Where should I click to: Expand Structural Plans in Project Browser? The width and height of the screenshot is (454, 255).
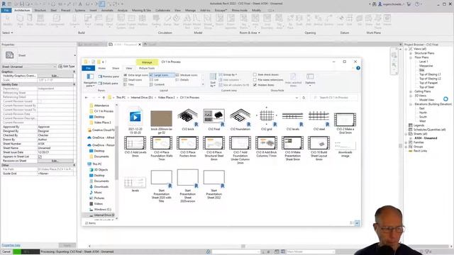point(411,54)
